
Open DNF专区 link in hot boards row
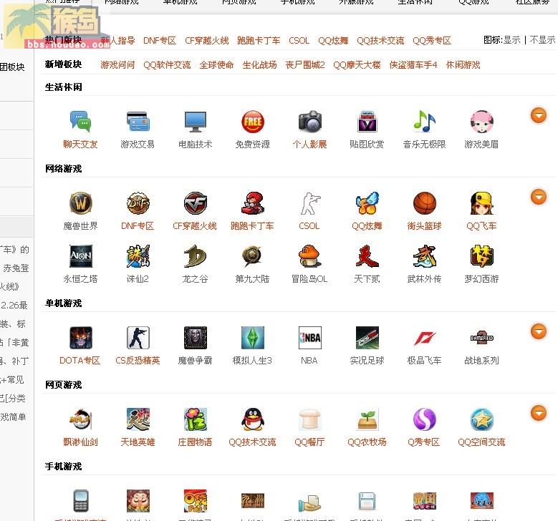pyautogui.click(x=160, y=41)
